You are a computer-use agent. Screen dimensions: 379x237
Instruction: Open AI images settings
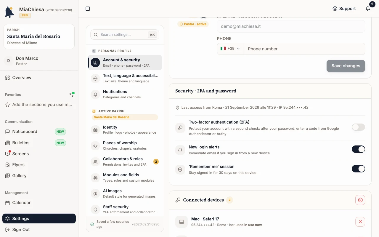[125, 193]
